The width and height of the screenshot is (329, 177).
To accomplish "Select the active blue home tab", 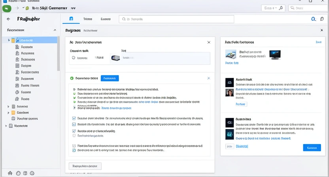I will (71, 19).
